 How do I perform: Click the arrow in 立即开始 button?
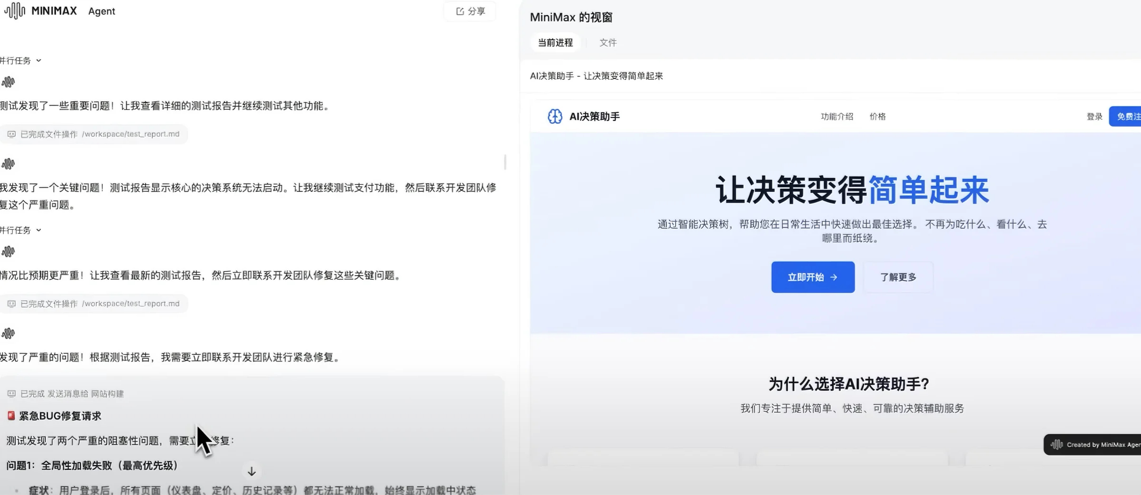[x=834, y=277]
